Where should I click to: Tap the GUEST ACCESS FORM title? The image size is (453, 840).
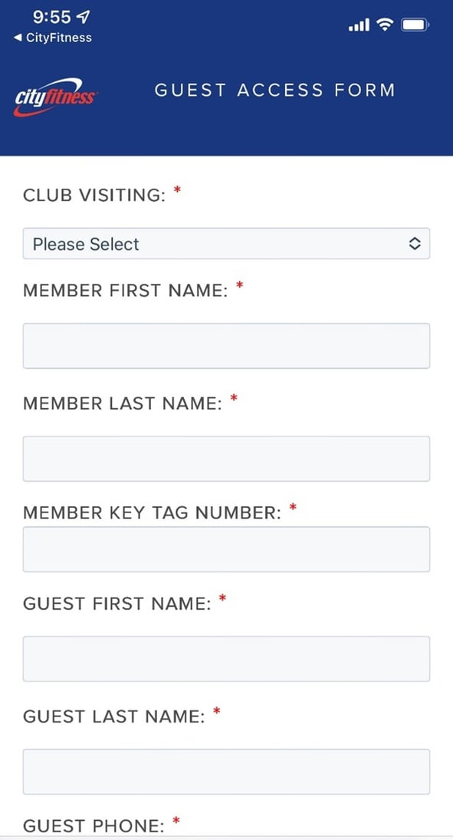[275, 90]
